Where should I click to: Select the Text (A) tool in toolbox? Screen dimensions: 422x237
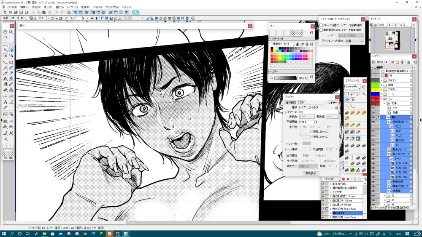[x=5, y=102]
